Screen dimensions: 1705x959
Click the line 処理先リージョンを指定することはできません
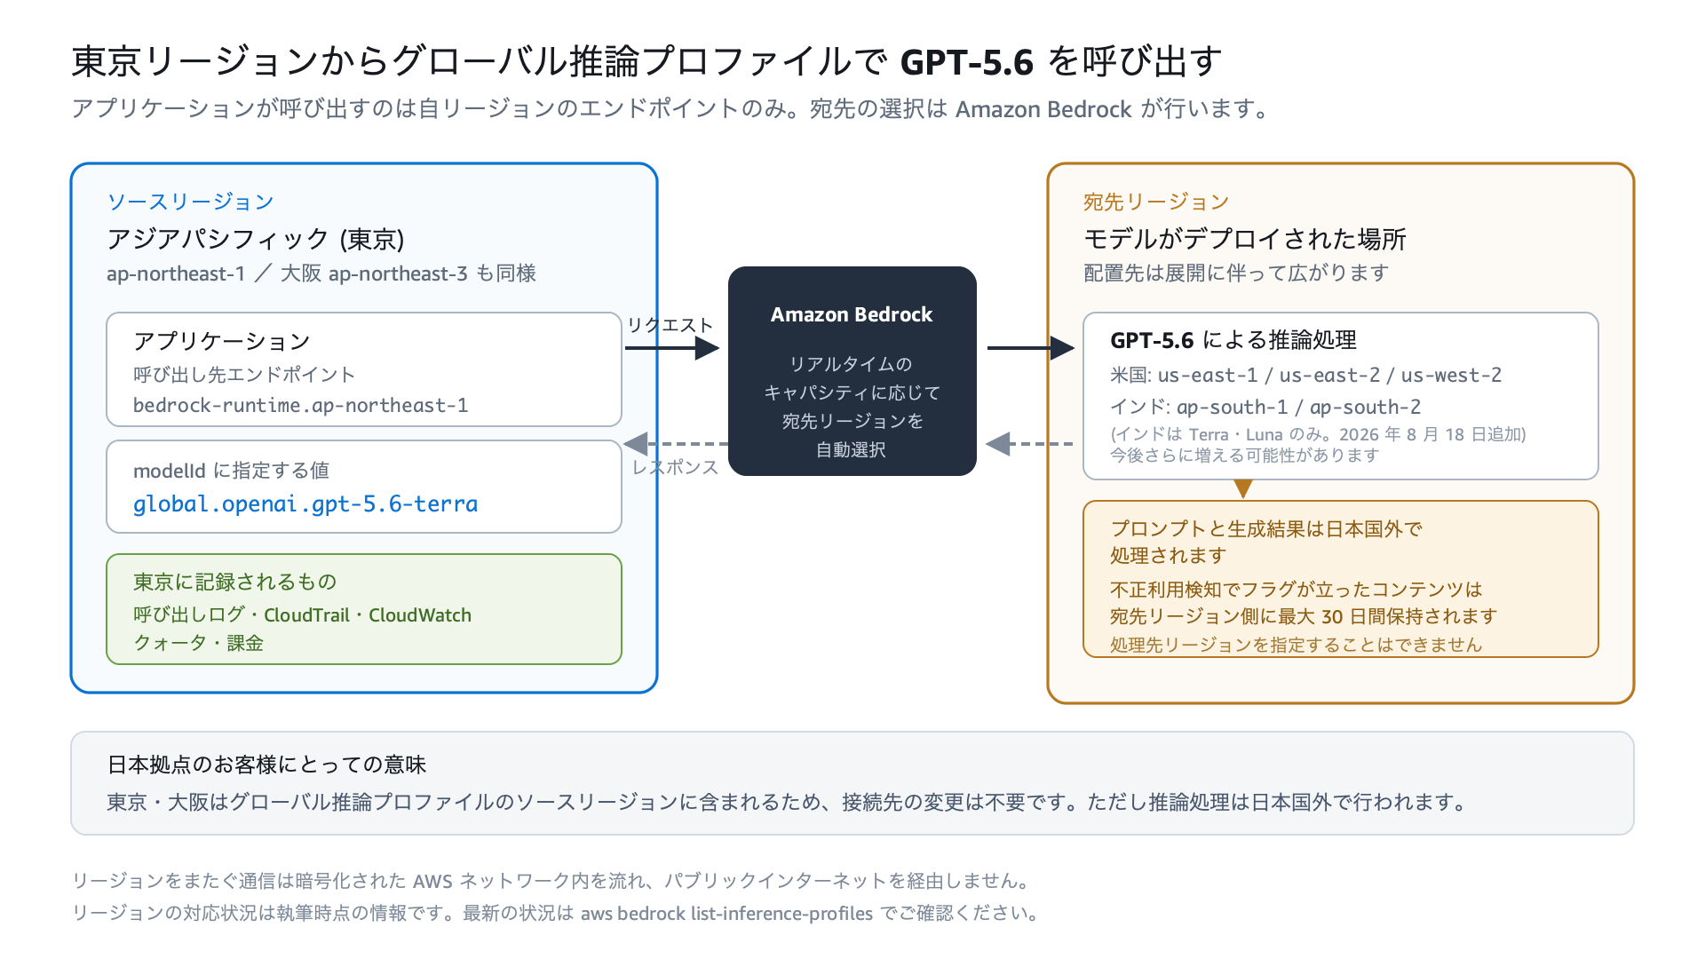click(1297, 645)
